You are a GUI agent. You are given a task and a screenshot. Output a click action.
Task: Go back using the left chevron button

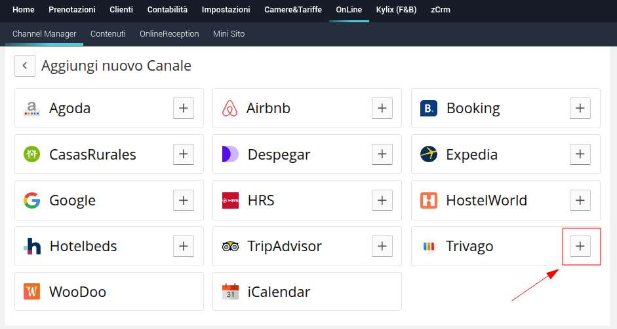[25, 65]
